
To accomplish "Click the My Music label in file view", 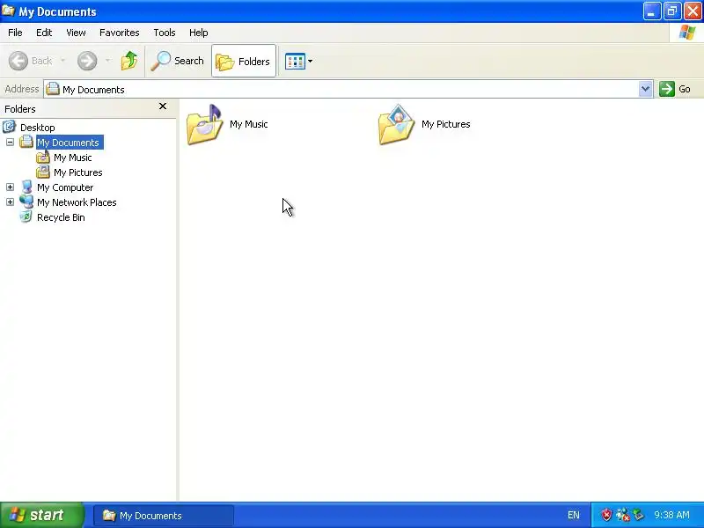I will tap(249, 124).
